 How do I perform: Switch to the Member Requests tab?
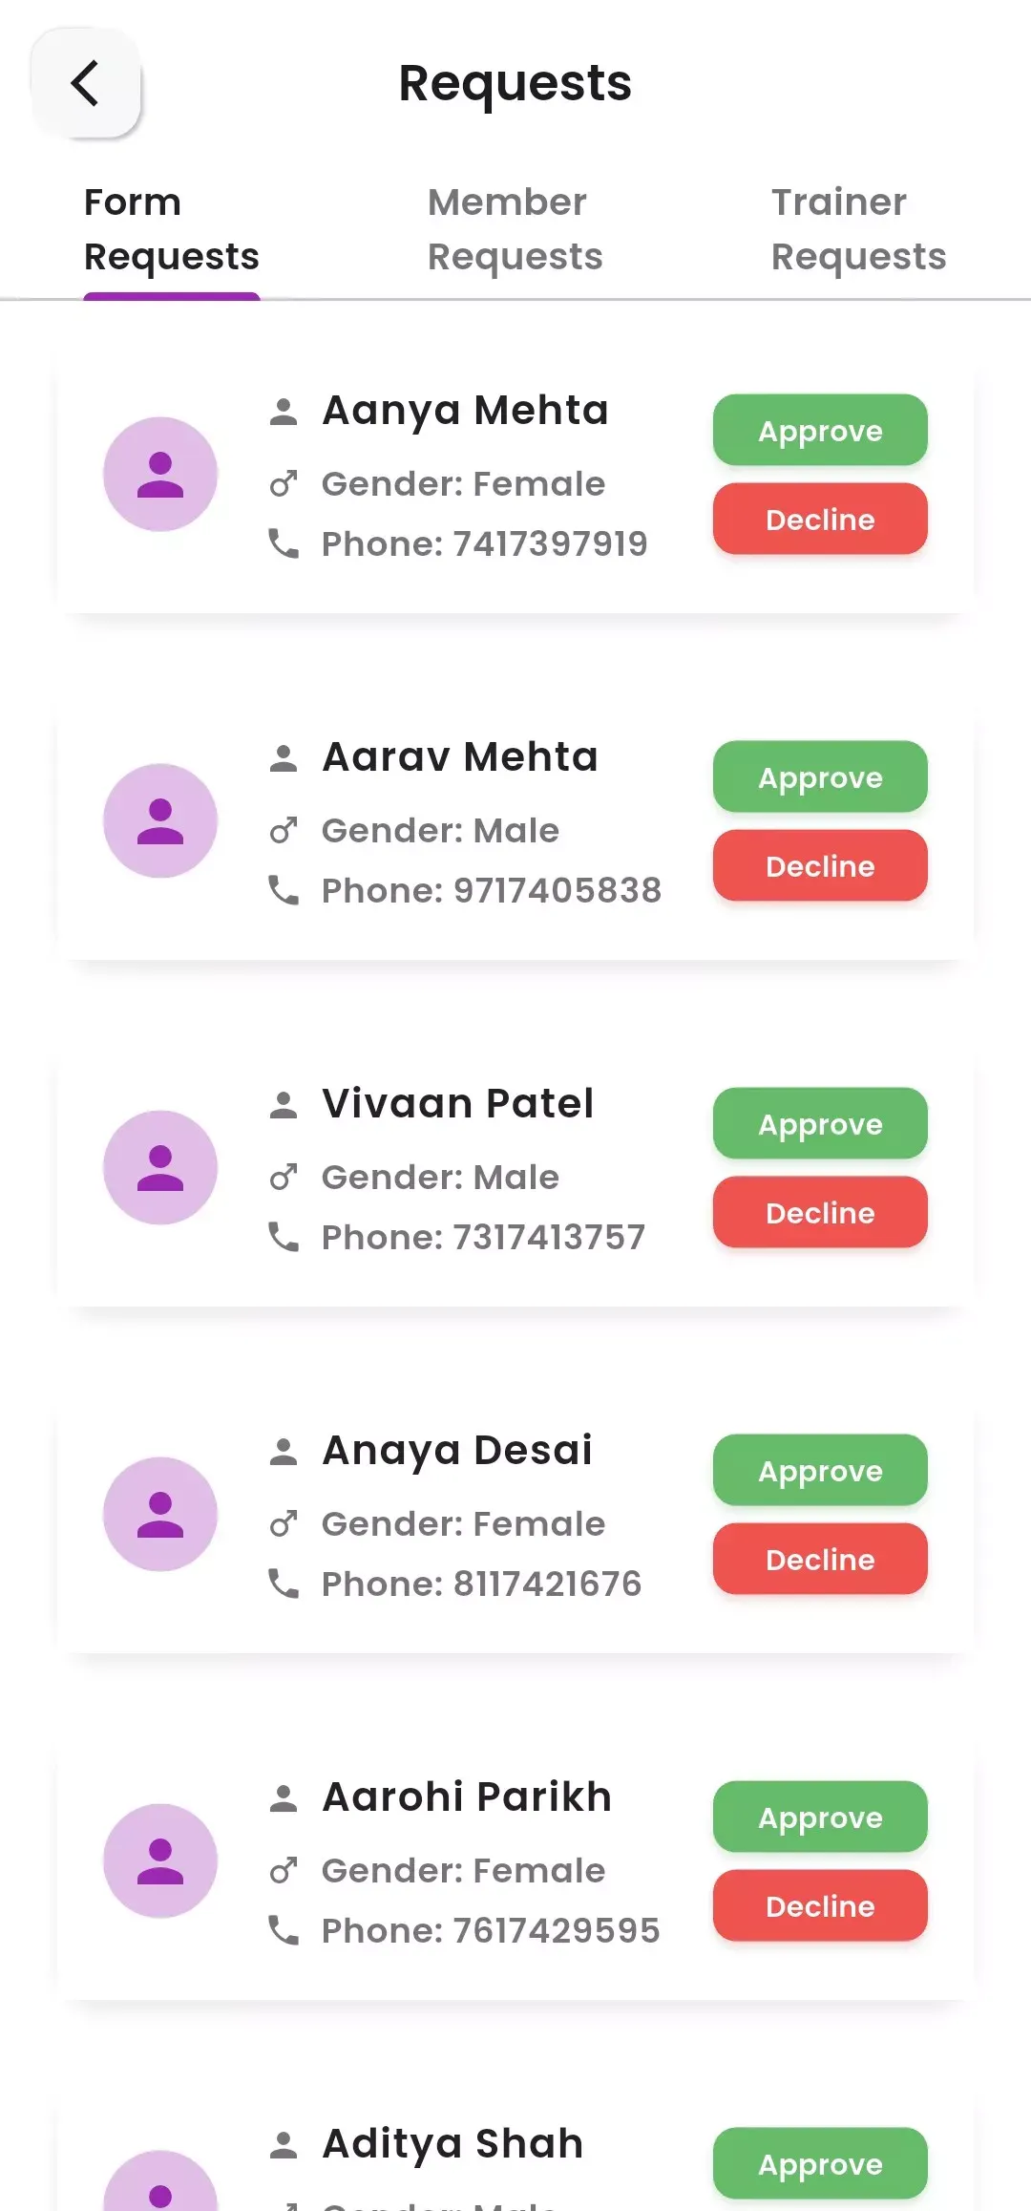515,229
